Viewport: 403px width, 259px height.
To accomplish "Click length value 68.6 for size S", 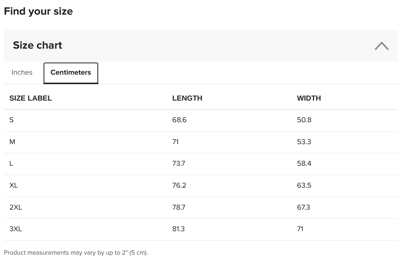I will click(179, 120).
